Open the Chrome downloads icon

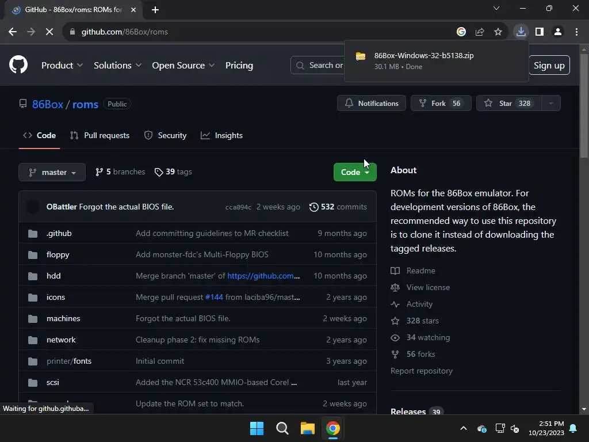pos(521,32)
